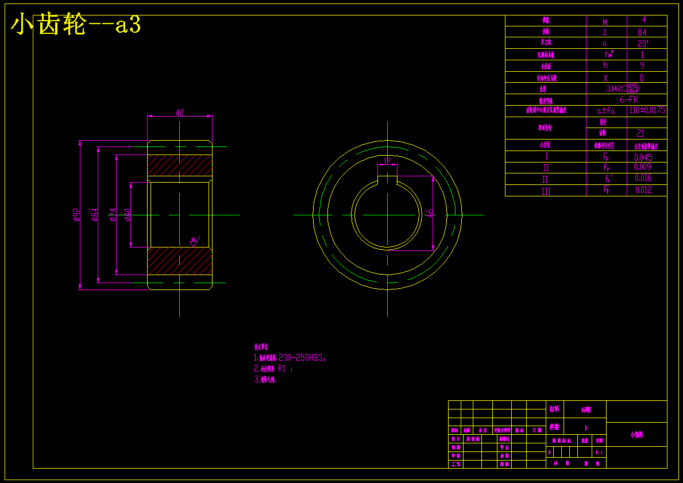Select the tooth count value '84'
Screen dimensions: 683x483
[642, 32]
